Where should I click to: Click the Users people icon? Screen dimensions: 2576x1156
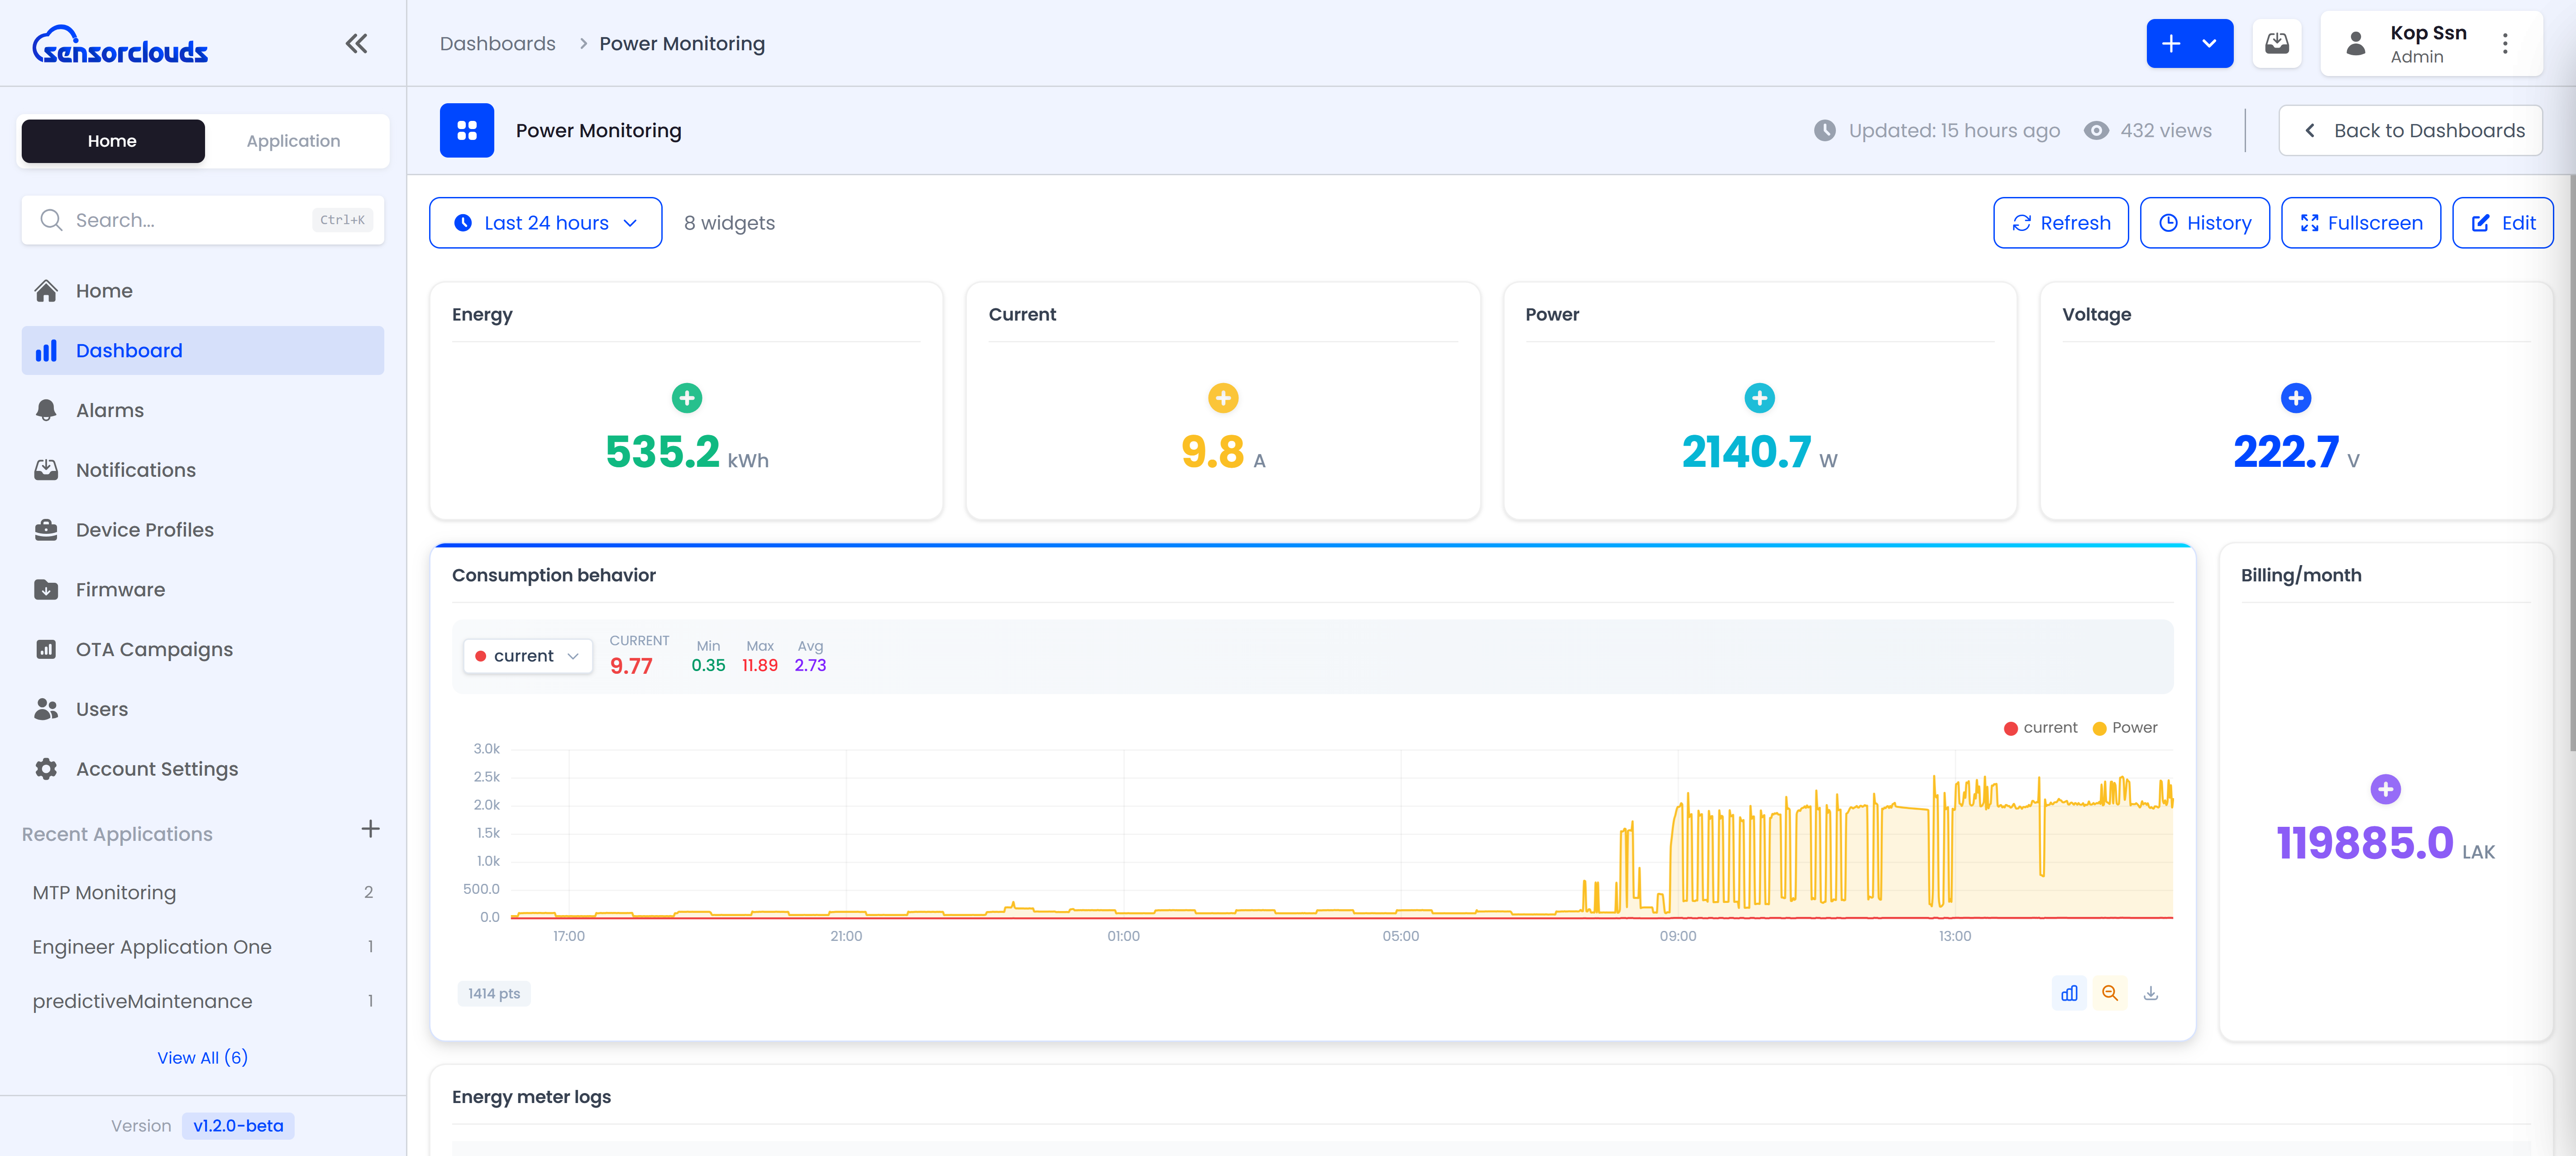pos(46,709)
